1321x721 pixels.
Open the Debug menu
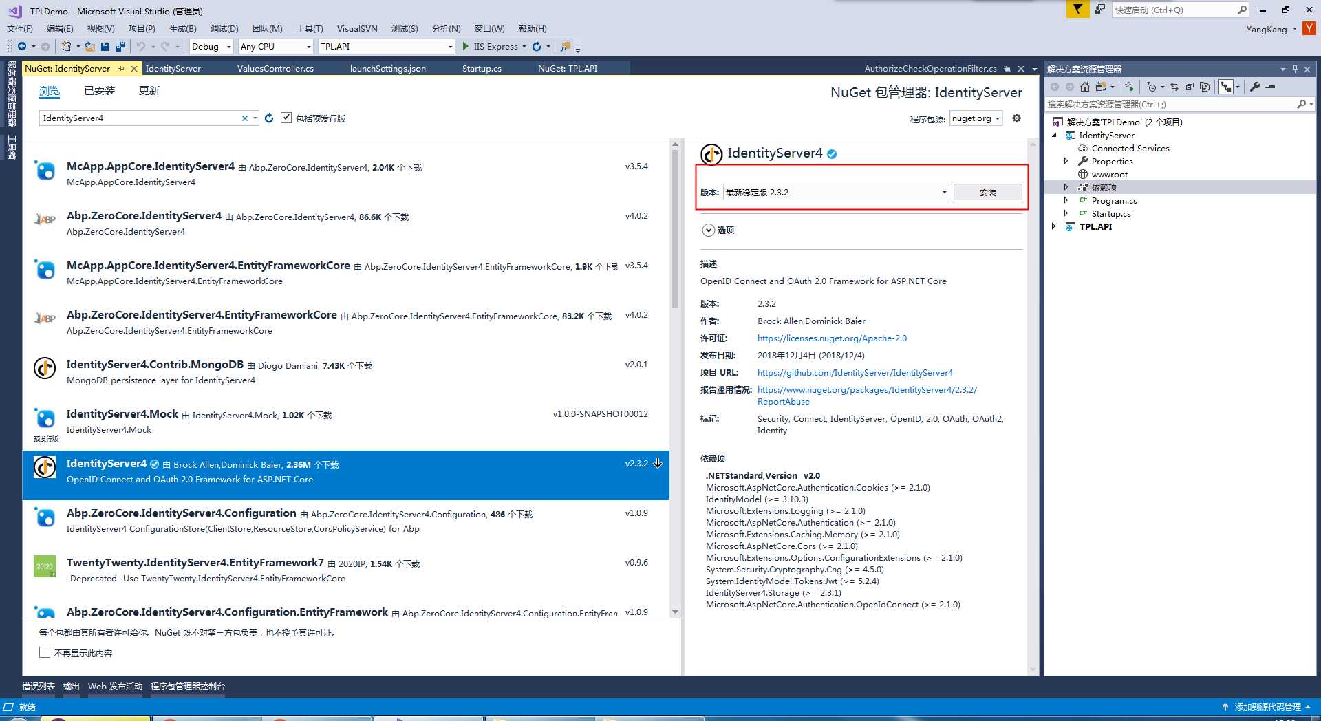pyautogui.click(x=224, y=28)
